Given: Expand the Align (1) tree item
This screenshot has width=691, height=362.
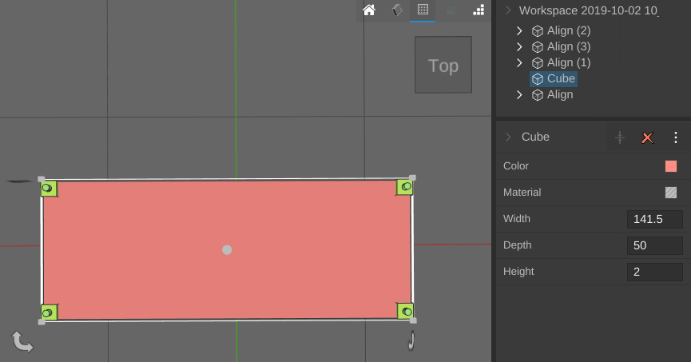Looking at the screenshot, I should coord(519,62).
